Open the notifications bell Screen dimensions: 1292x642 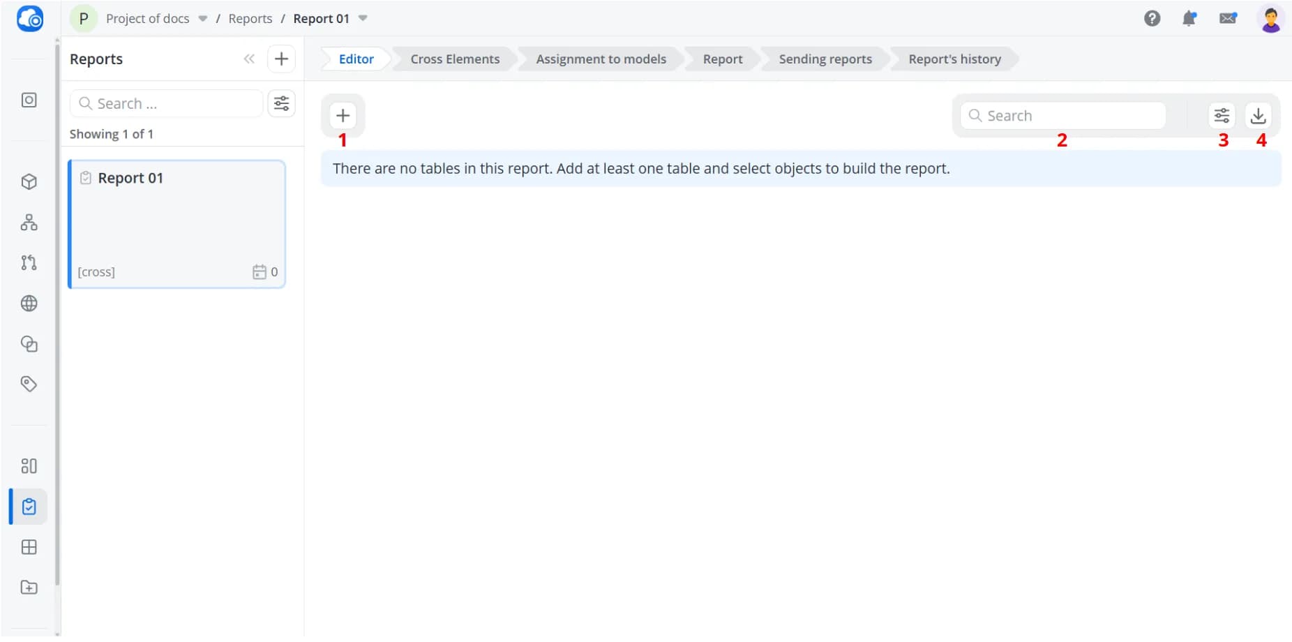pos(1189,18)
